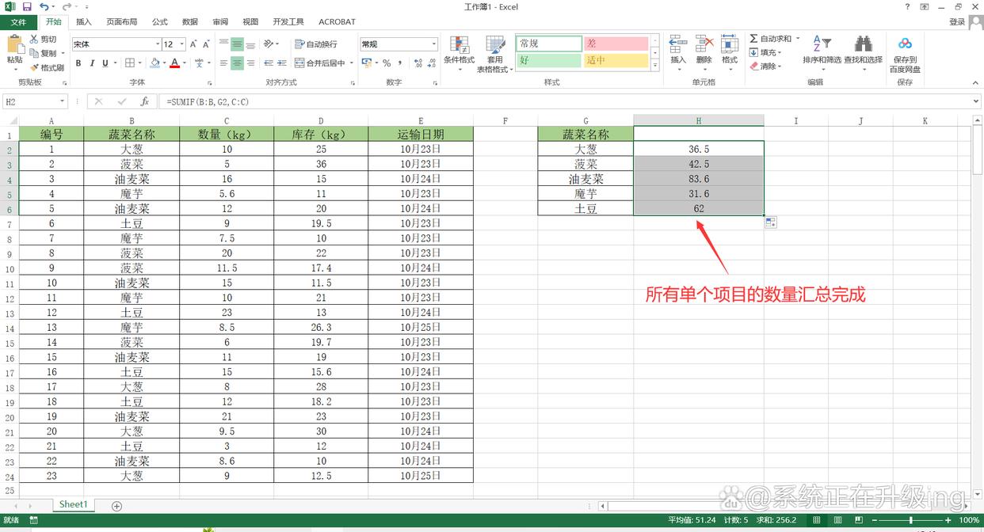This screenshot has width=984, height=532.
Task: Undo the last action
Action: coord(43,6)
